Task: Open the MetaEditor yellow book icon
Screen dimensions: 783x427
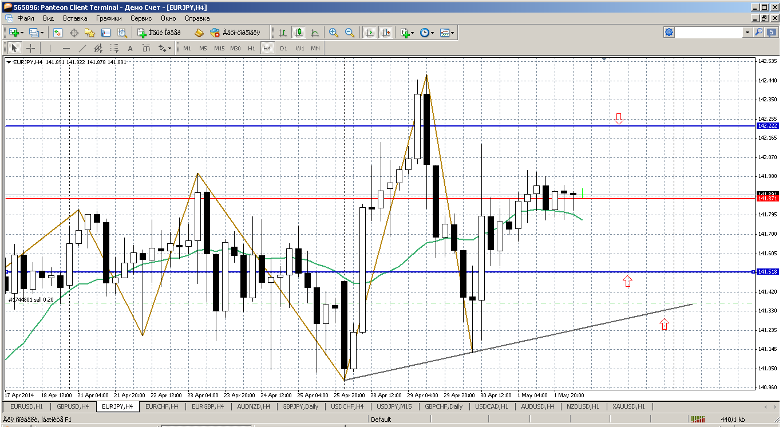Action: (x=199, y=33)
